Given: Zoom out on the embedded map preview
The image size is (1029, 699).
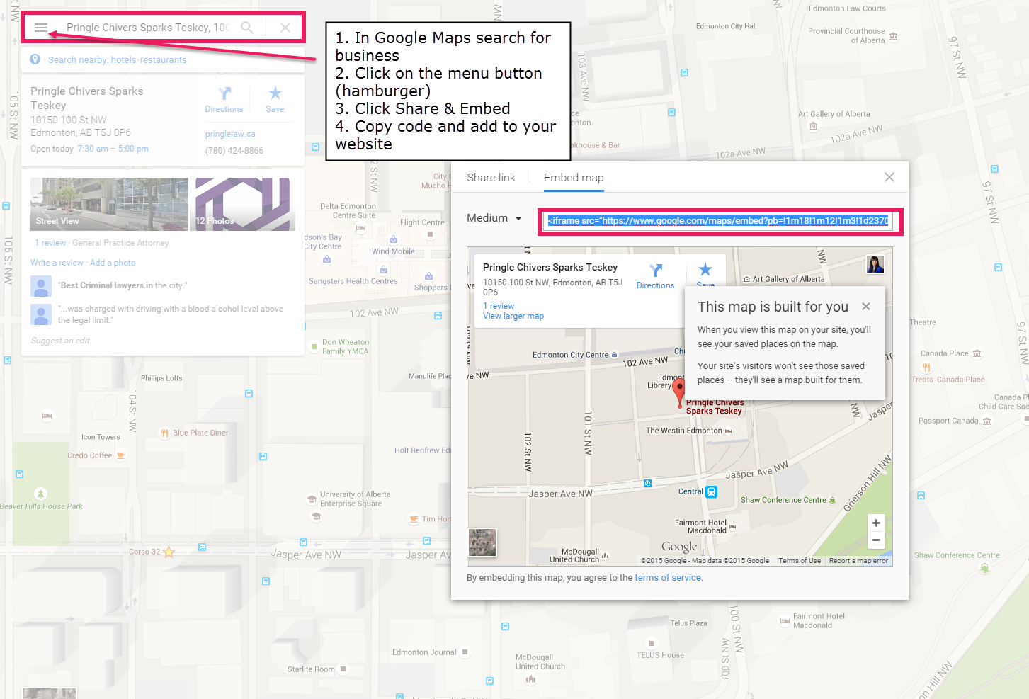Looking at the screenshot, I should tap(876, 540).
